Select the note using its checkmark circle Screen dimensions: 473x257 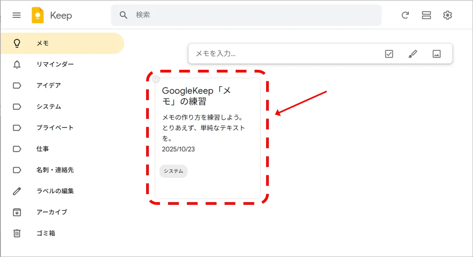156,79
